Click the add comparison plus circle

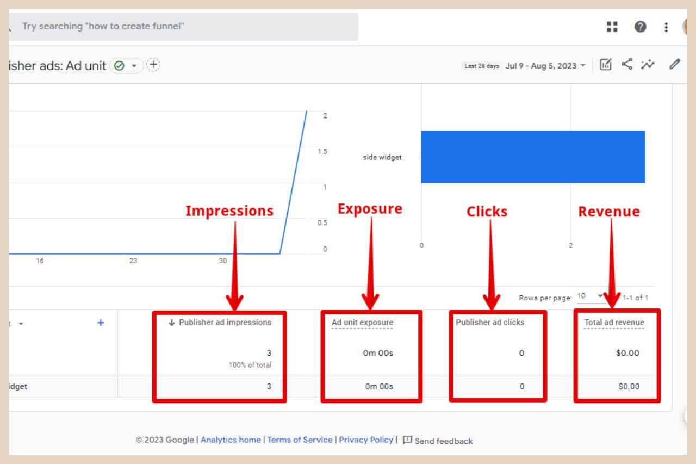[154, 65]
